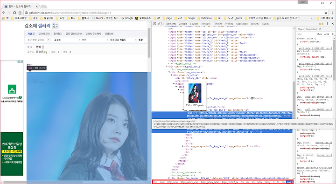The image size is (336, 184).
Task: Click the 김소혜 갤러리 title
Action: tap(37, 26)
